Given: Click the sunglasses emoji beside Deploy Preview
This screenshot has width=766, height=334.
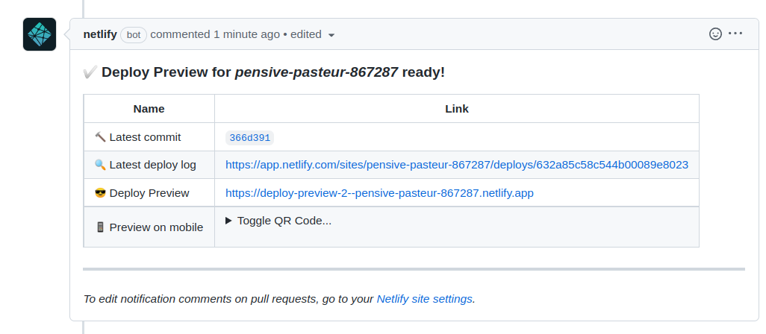Looking at the screenshot, I should coord(100,193).
